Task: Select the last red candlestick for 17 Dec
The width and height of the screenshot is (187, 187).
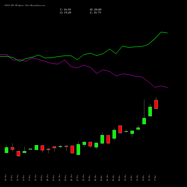Action: tap(156, 104)
